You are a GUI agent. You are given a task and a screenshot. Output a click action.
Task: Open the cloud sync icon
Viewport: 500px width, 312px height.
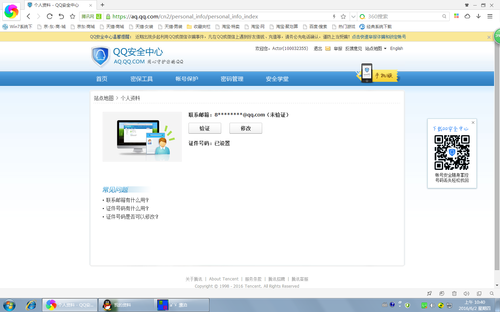[x=467, y=16]
